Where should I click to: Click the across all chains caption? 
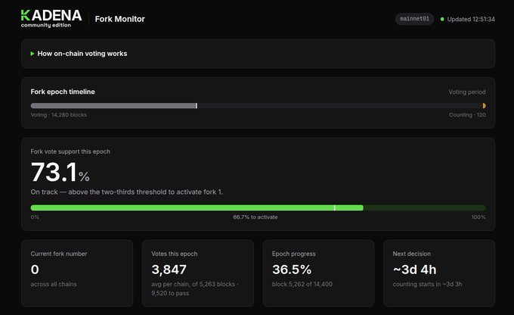54,284
